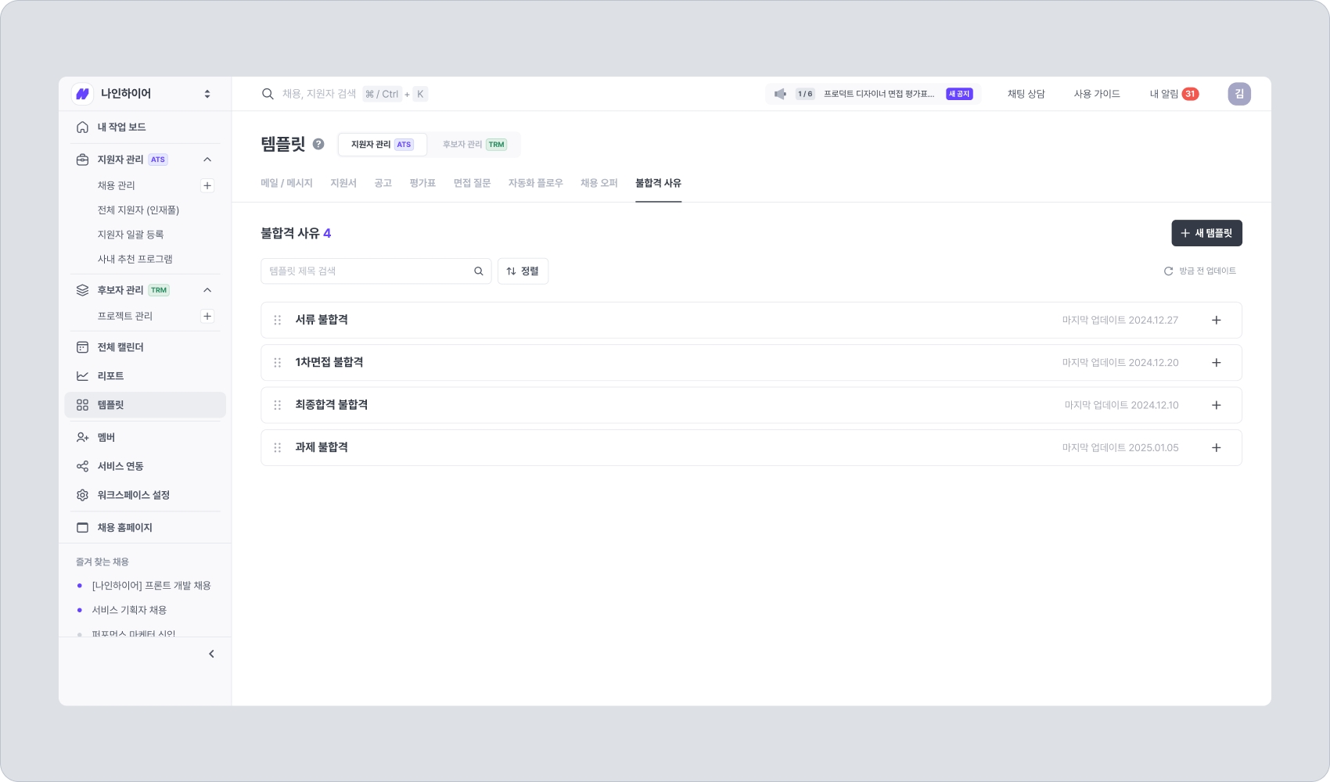The image size is (1330, 782).
Task: Click the template search magnifier icon
Action: pos(478,271)
